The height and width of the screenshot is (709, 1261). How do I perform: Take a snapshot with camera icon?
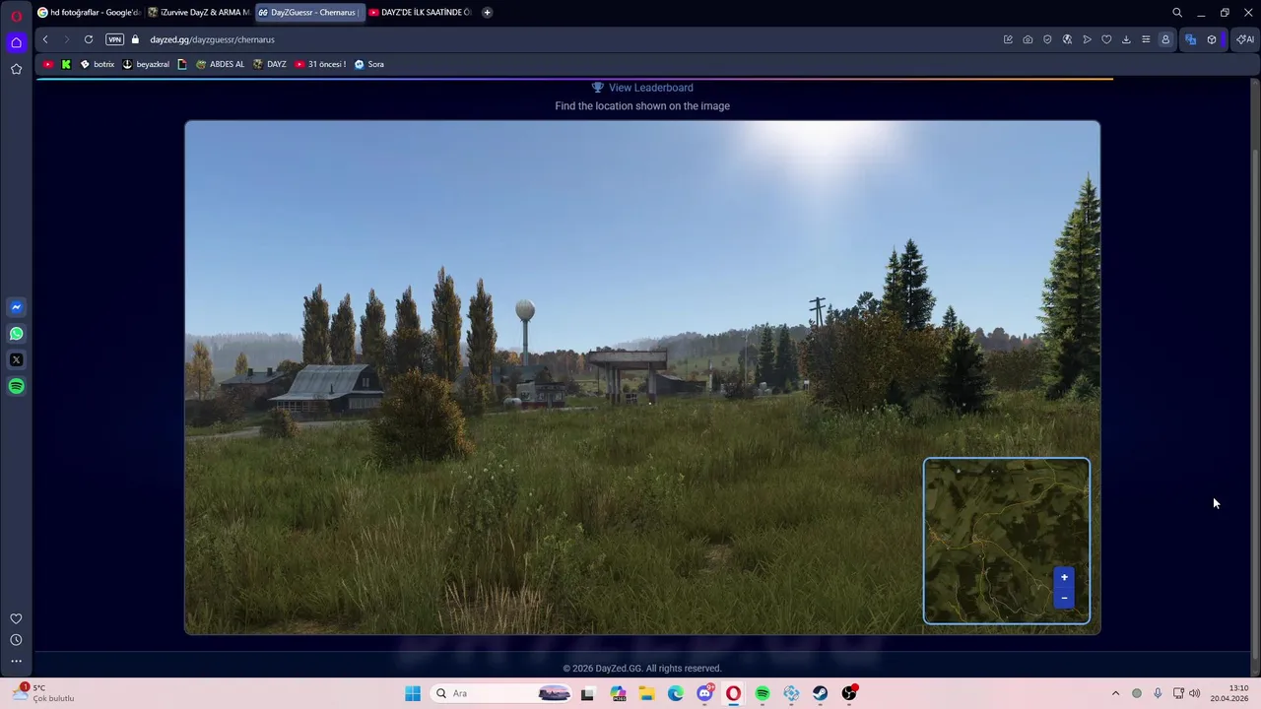coord(1028,39)
